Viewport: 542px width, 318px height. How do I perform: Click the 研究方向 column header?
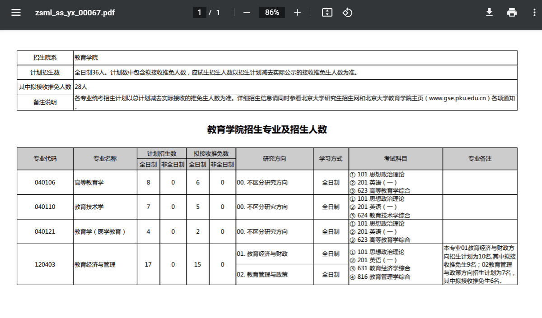[x=275, y=159]
